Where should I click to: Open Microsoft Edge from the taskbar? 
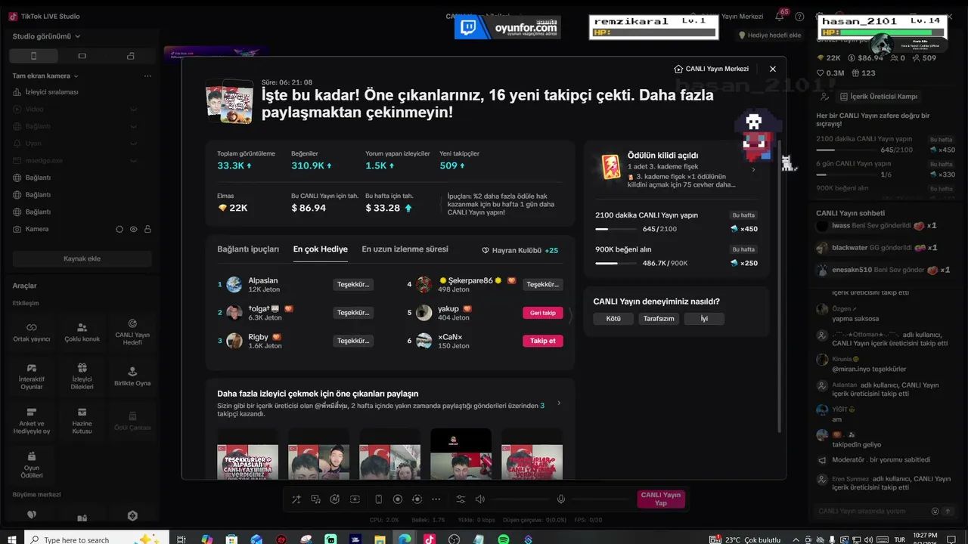point(405,539)
